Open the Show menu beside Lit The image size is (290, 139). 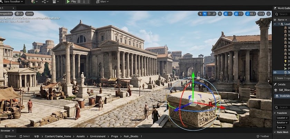(x=29, y=14)
